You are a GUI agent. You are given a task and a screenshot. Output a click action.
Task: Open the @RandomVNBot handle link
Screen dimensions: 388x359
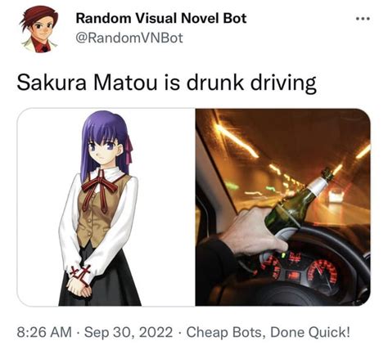pyautogui.click(x=129, y=38)
